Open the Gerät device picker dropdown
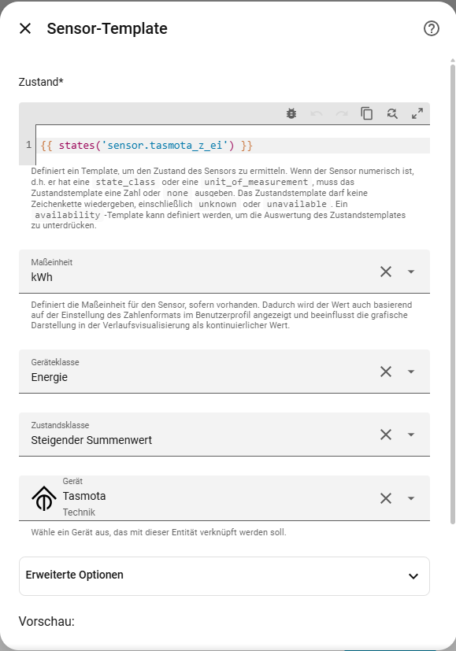Image resolution: width=456 pixels, height=651 pixels. pos(411,498)
